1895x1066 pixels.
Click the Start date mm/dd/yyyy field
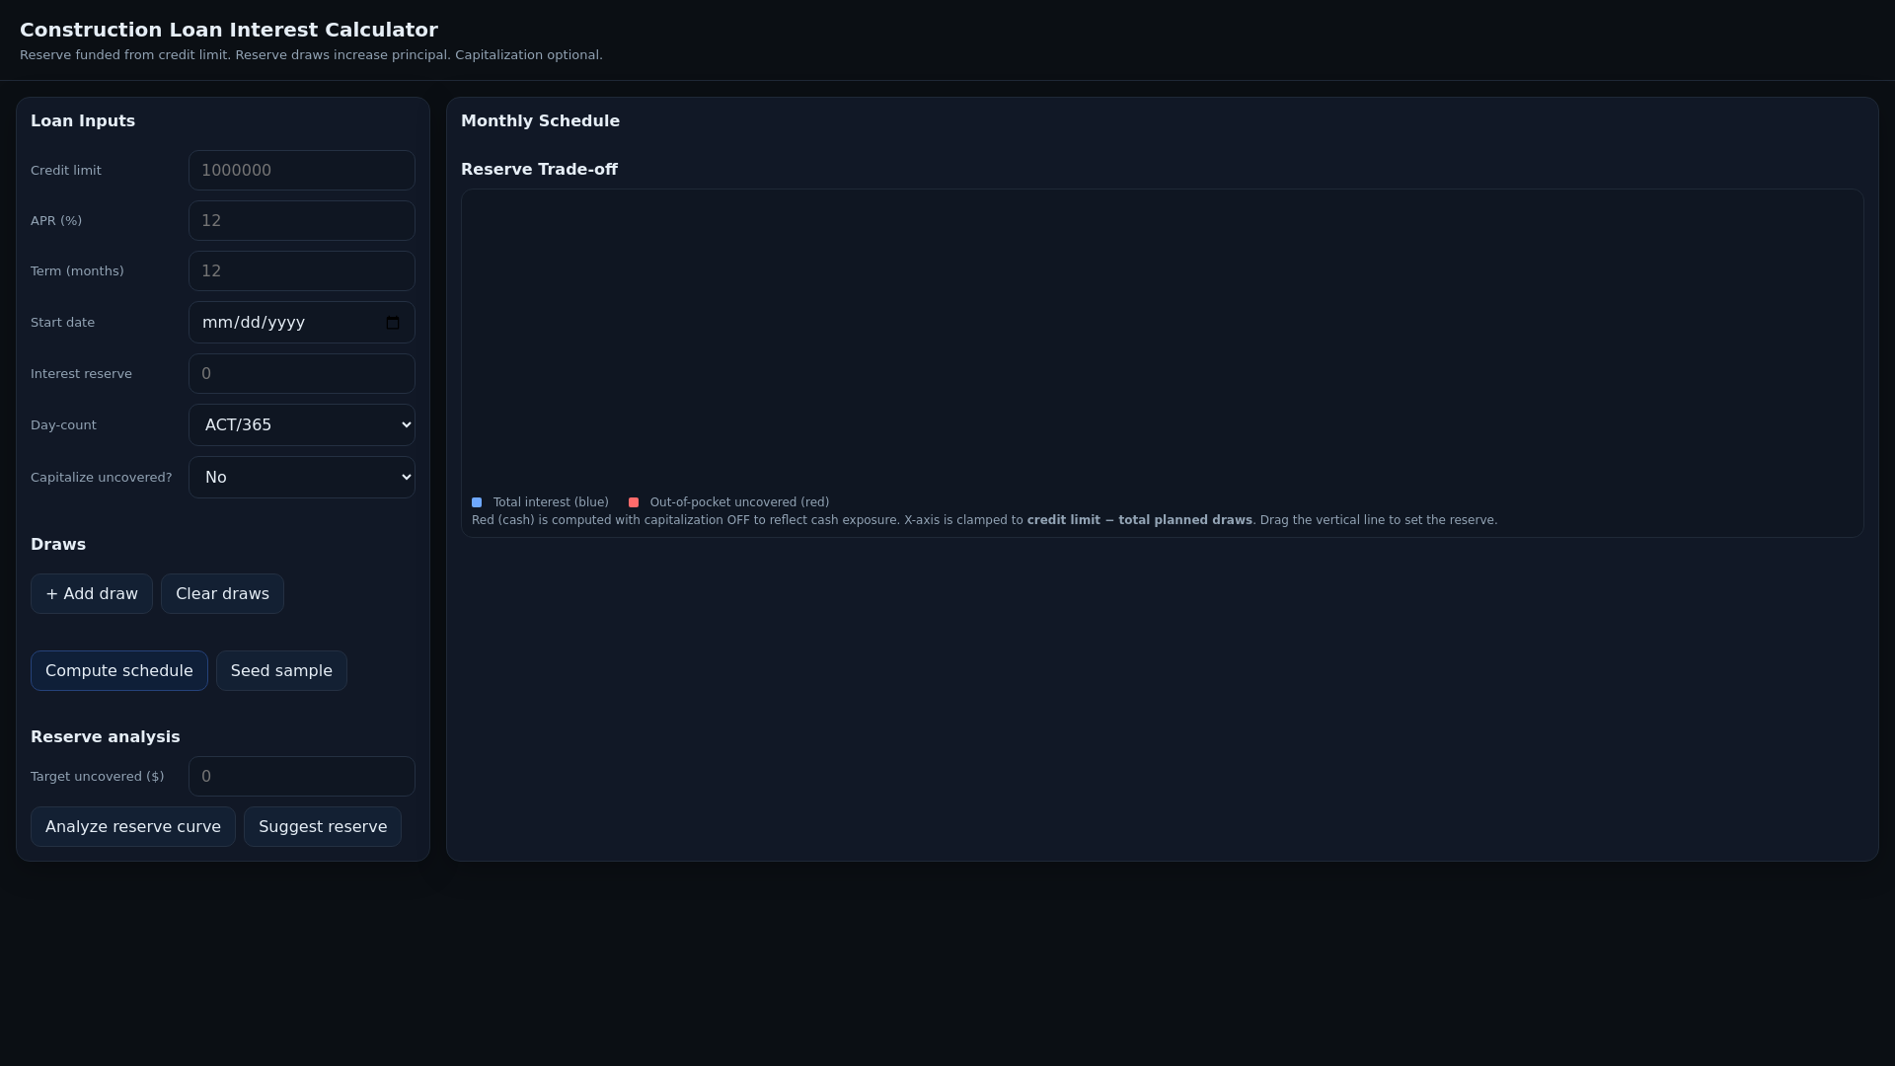[302, 323]
